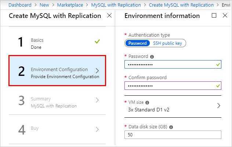Close the Create MySQL with Replication blade

click(x=109, y=16)
